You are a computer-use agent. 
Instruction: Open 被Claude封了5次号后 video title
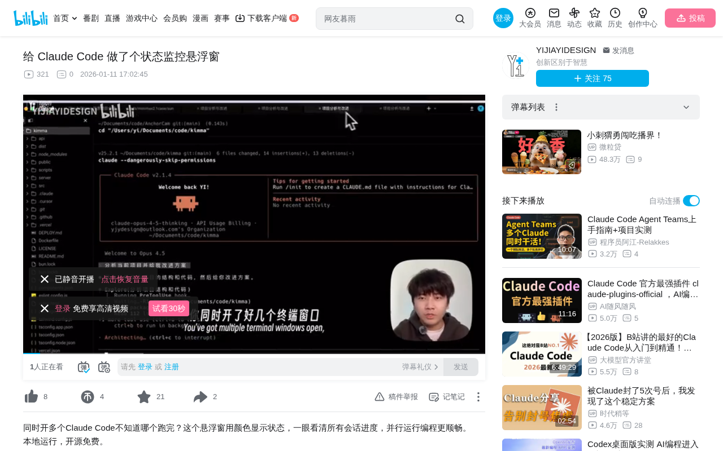641,396
